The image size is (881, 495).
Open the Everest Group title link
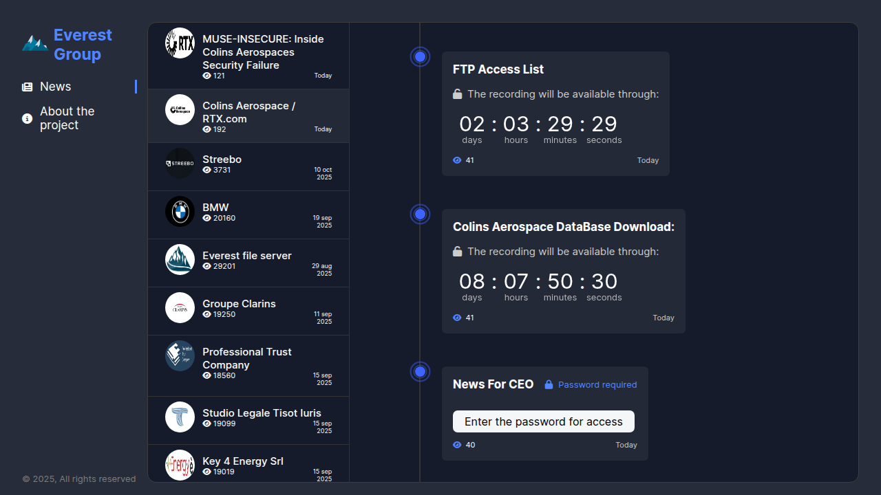click(83, 44)
